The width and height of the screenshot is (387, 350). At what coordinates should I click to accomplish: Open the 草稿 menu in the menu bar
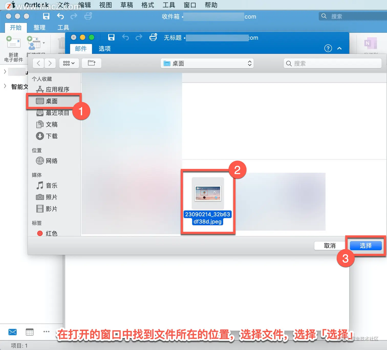pyautogui.click(x=127, y=5)
